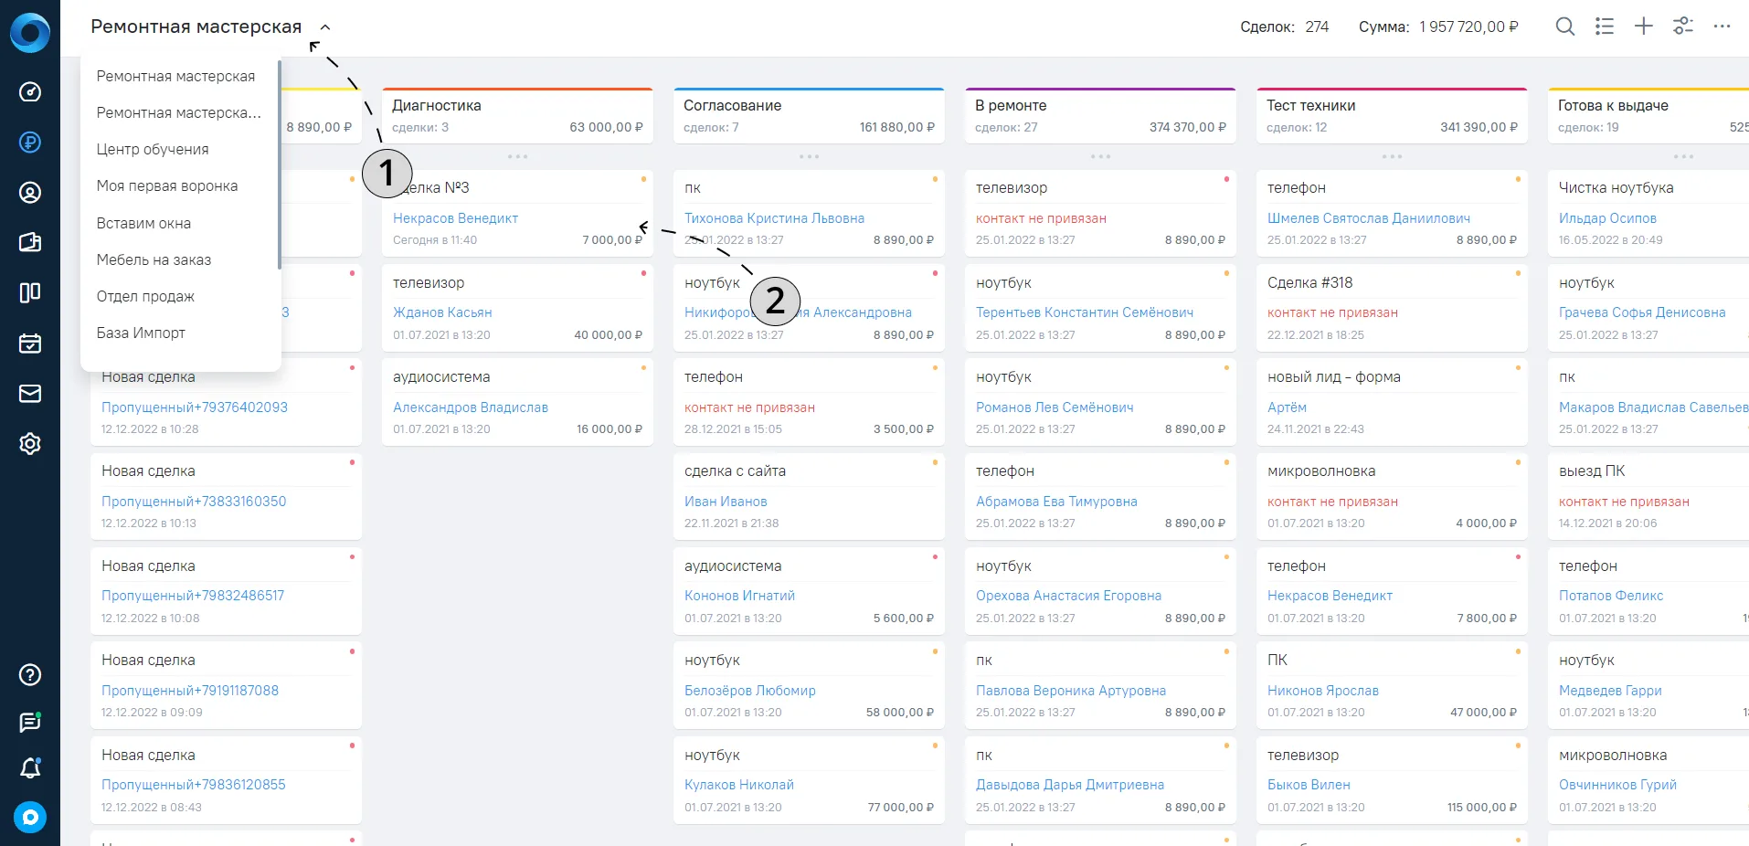Click the funnel dropdown list scrollbar

(279, 164)
